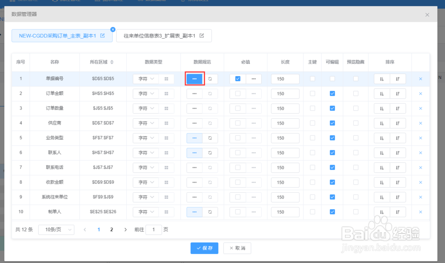The image size is (445, 263).
Task: Select the $E$25:$E$26 region cell
Action: coord(103,212)
